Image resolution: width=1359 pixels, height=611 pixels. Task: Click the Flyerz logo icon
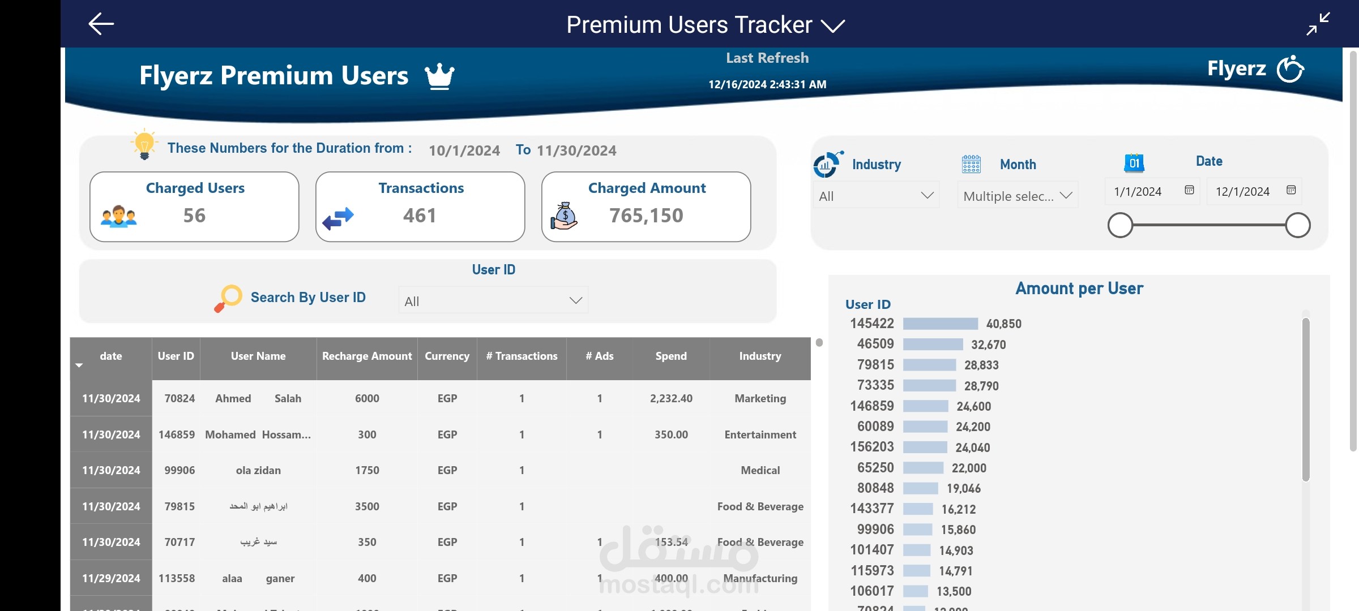(x=1290, y=69)
